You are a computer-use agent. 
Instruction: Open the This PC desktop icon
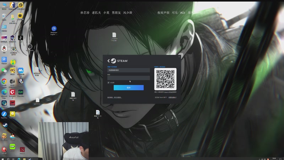(x=4, y=5)
